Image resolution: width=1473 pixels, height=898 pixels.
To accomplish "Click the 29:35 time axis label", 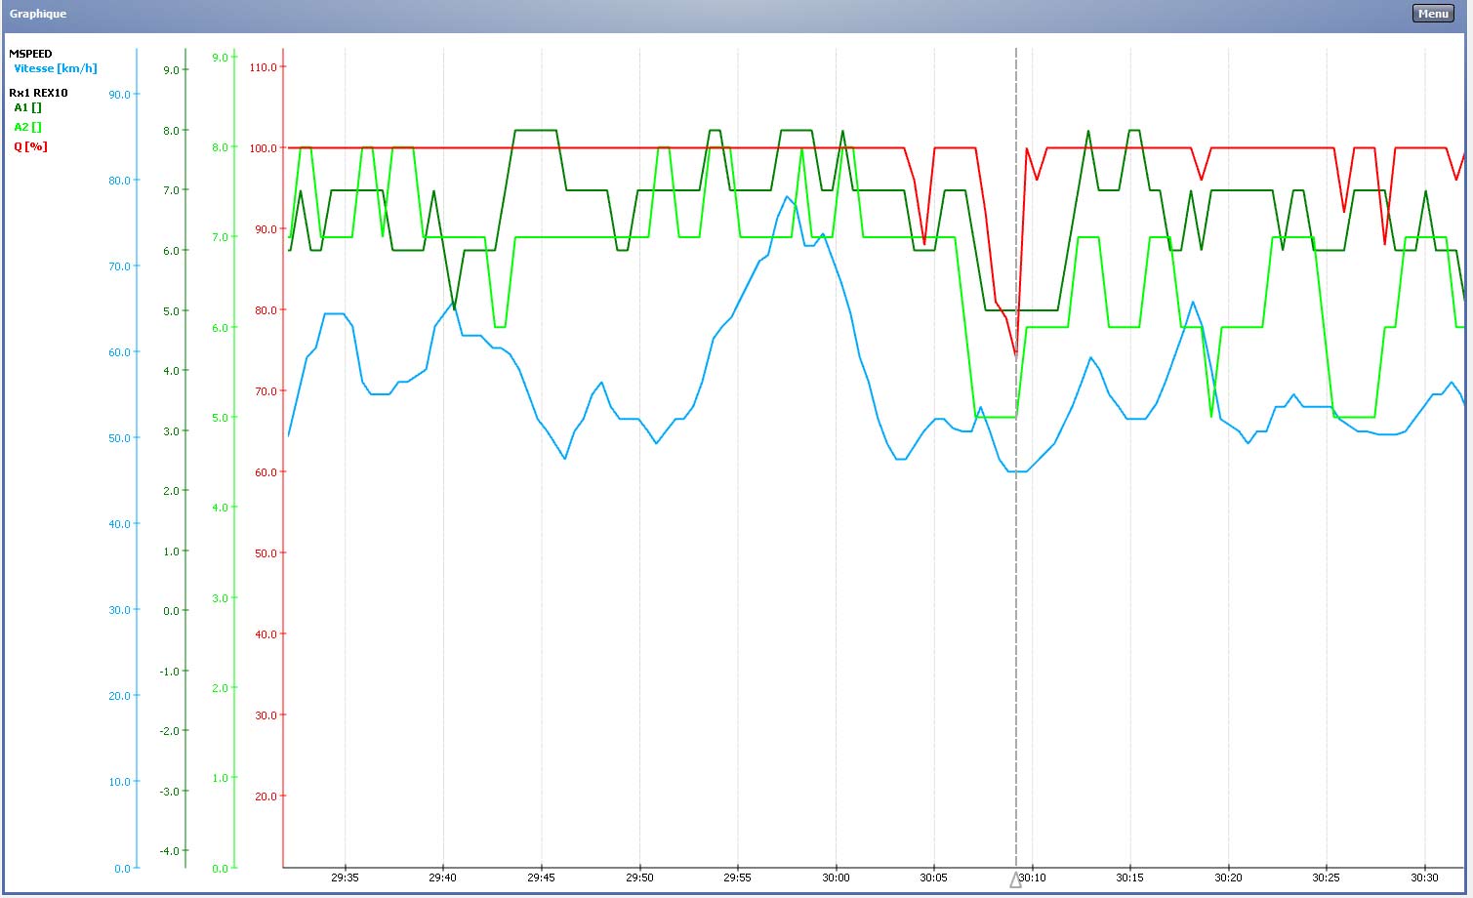I will pos(345,878).
